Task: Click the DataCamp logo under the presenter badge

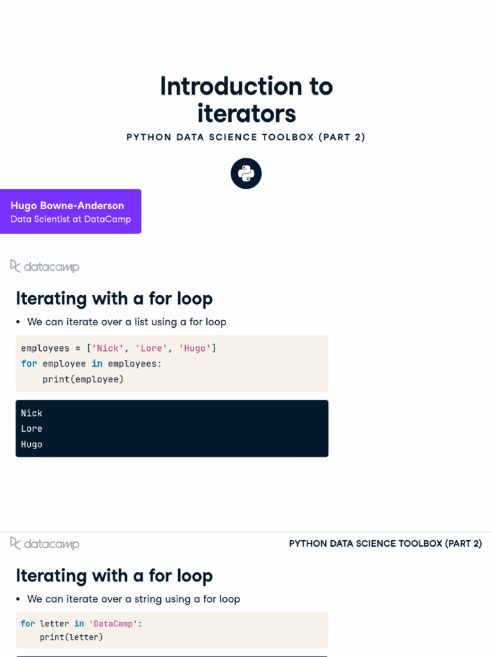Action: pyautogui.click(x=45, y=266)
